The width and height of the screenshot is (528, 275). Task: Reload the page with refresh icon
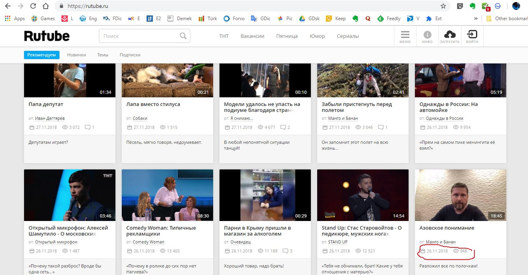tap(33, 6)
